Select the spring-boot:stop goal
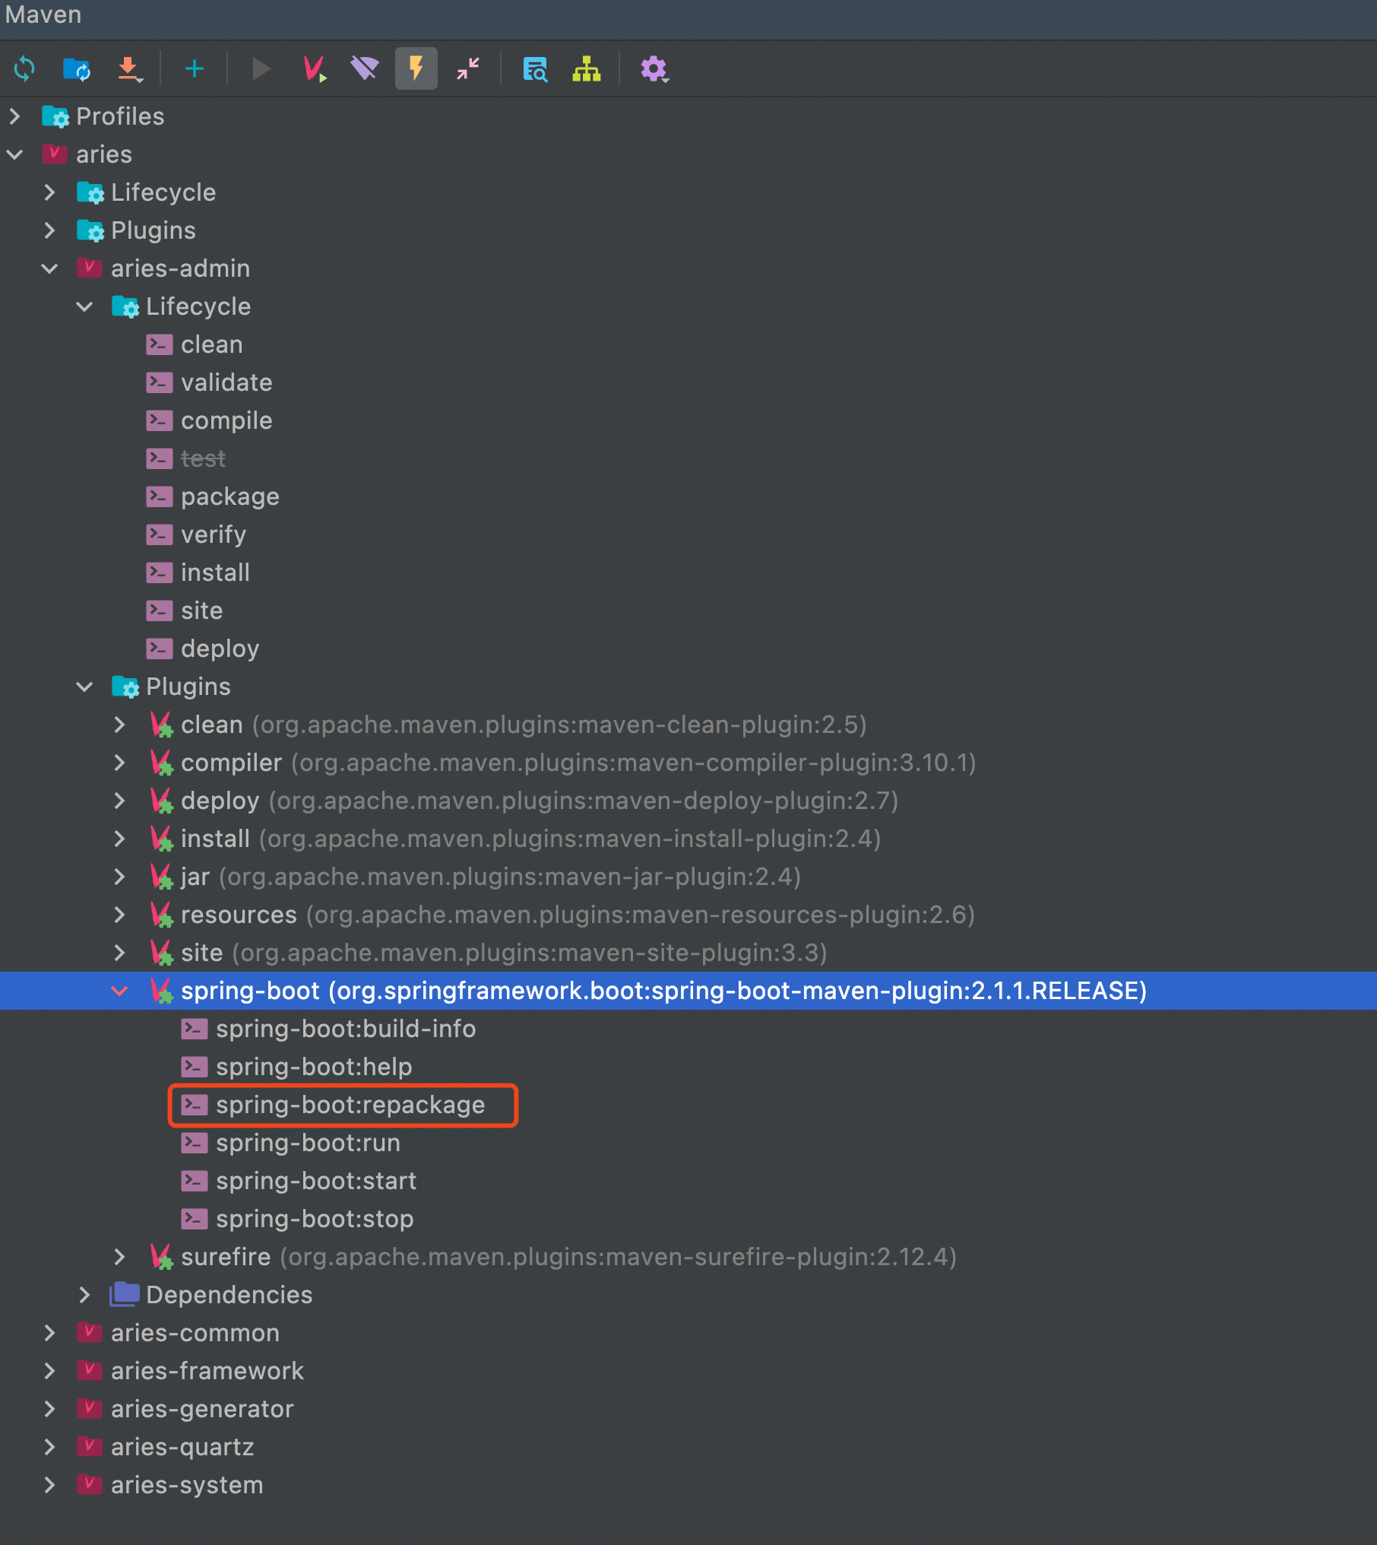The height and width of the screenshot is (1545, 1377). pyautogui.click(x=315, y=1219)
